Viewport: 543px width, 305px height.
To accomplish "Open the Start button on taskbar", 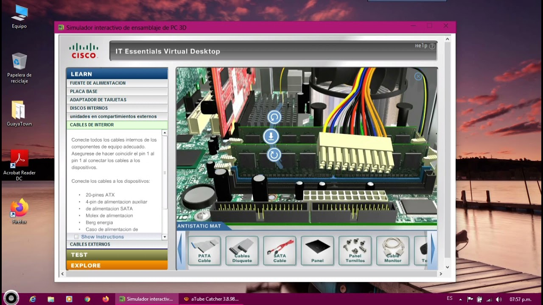I will pyautogui.click(x=11, y=298).
